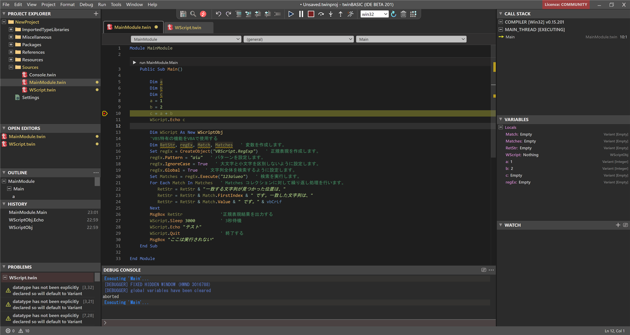Click the current-line breakpoint arrow on line 10

(105, 113)
